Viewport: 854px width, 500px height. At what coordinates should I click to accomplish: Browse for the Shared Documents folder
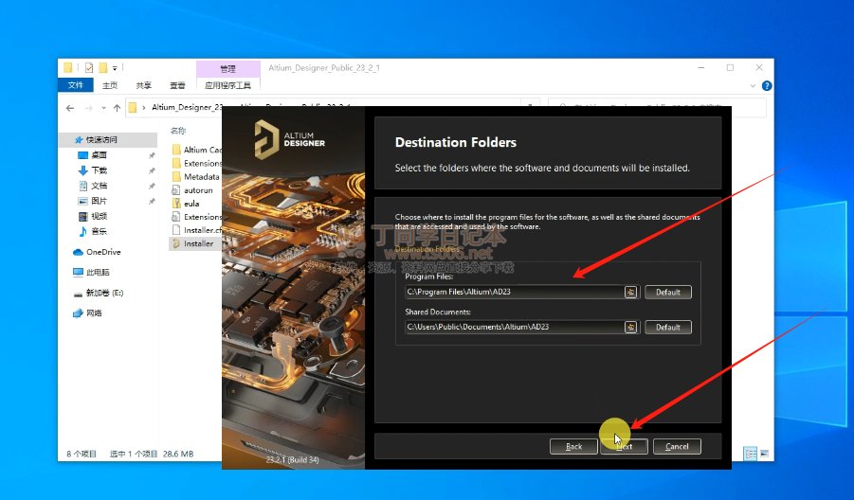click(x=630, y=327)
